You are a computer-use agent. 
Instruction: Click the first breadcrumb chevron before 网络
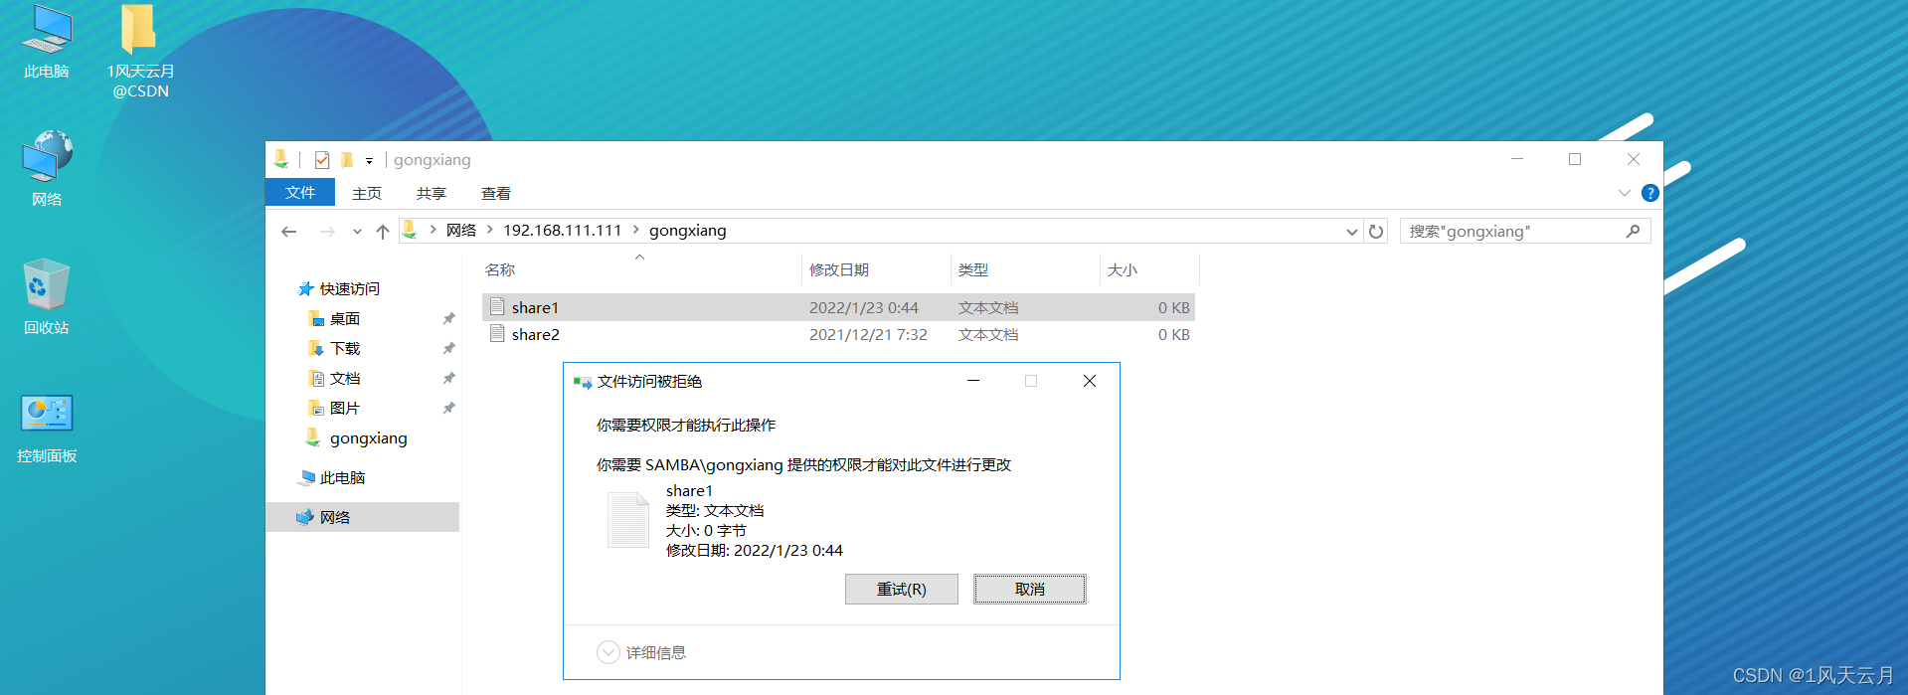[x=433, y=231]
